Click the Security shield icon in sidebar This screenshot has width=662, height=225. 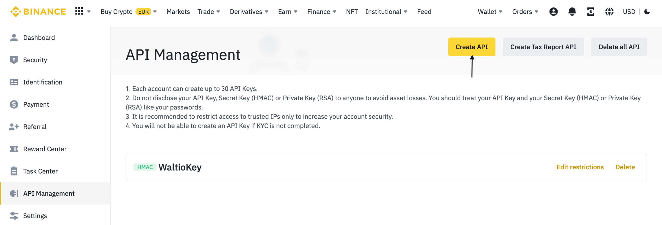pyautogui.click(x=14, y=60)
